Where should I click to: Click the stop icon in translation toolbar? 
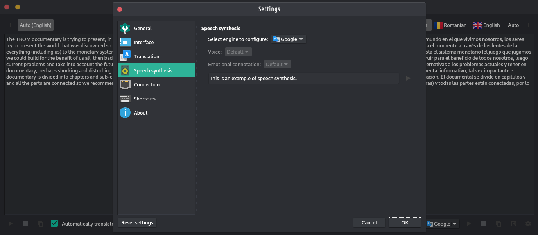click(484, 224)
